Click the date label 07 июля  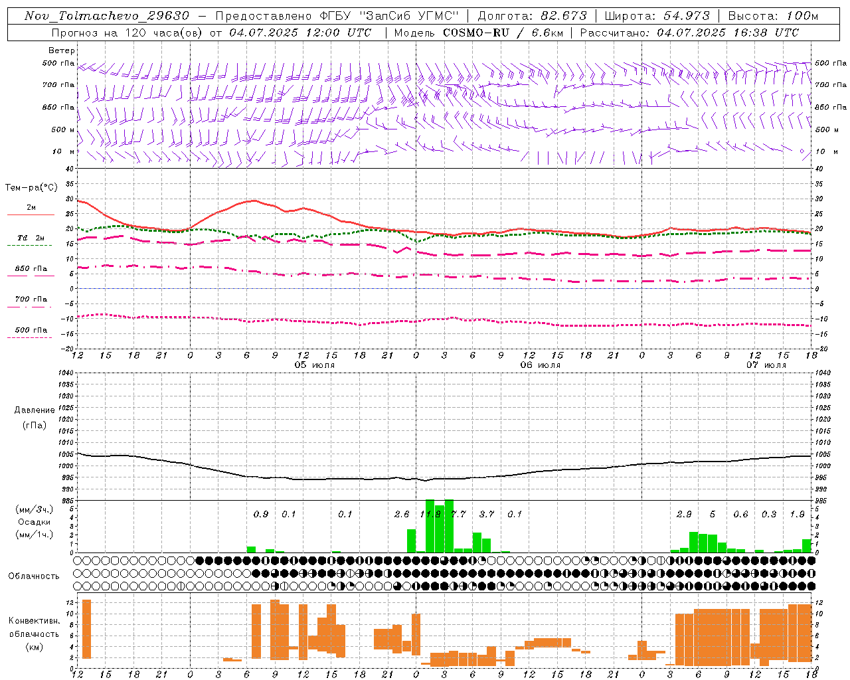tap(766, 365)
